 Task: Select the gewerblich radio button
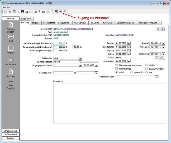[131, 72]
